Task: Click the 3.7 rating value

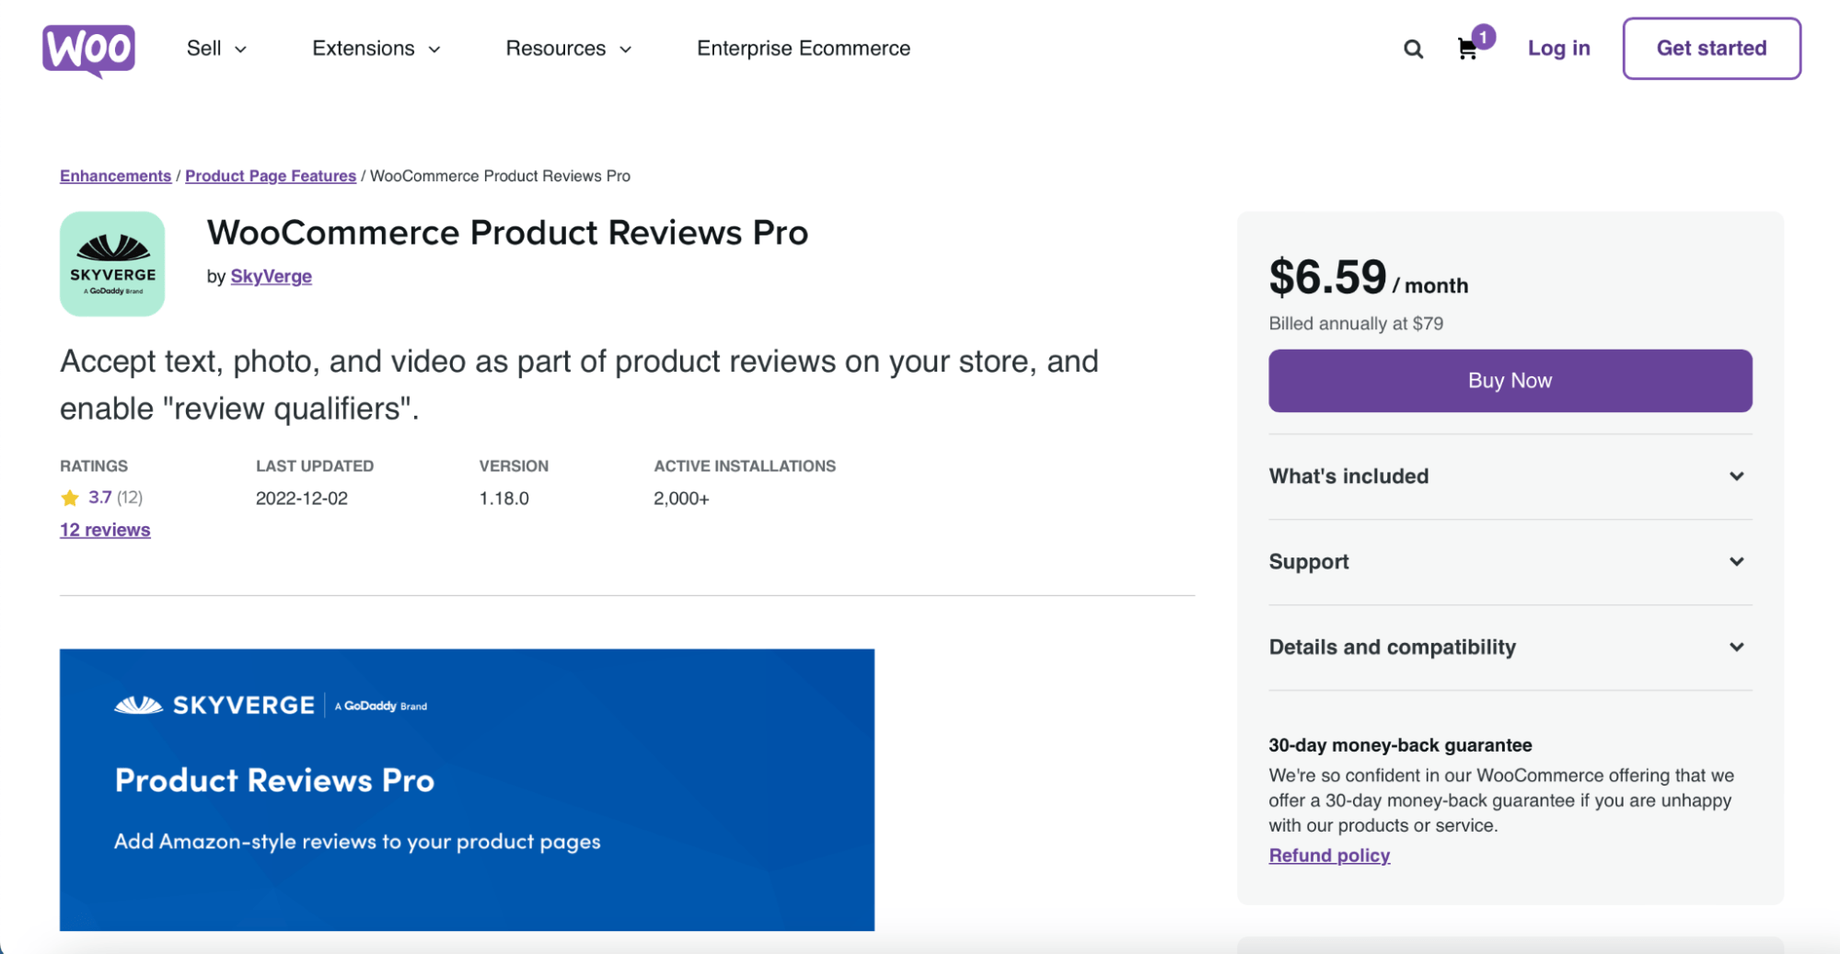Action: 99,498
